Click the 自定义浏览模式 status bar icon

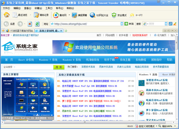[136, 126]
